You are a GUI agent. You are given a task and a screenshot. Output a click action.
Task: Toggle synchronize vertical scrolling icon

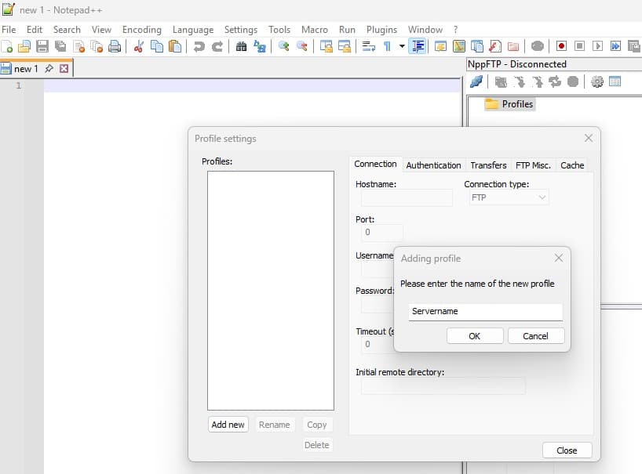(x=326, y=46)
